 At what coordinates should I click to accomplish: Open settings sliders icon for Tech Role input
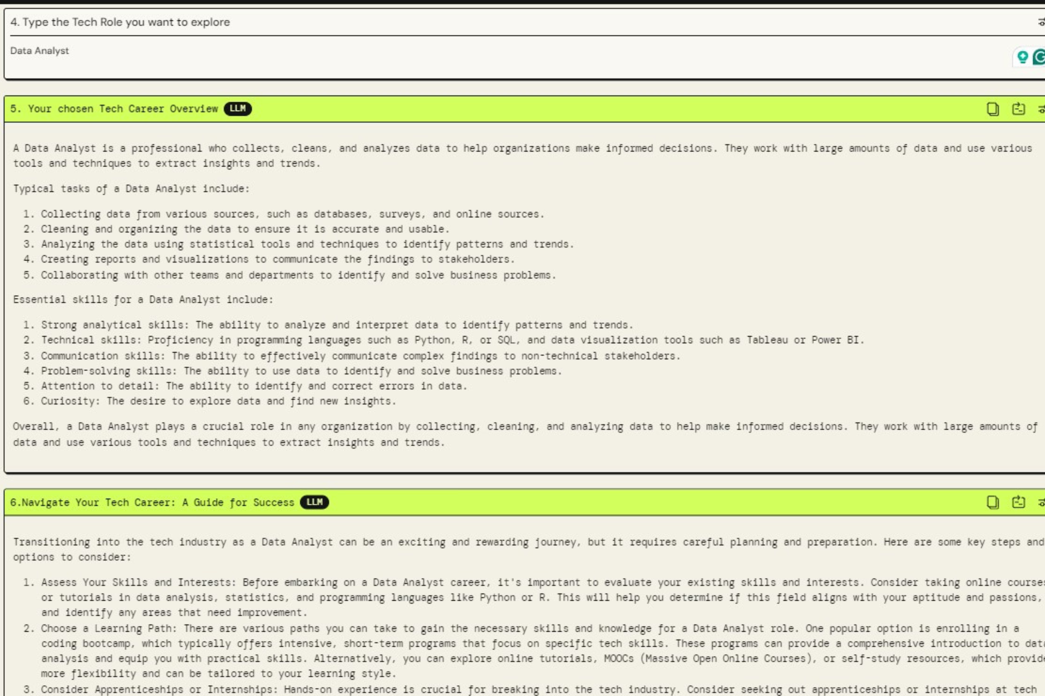(x=1041, y=22)
